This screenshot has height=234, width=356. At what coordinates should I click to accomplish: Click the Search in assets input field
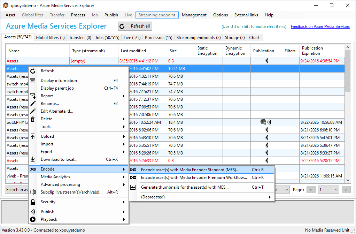pyautogui.click(x=17, y=190)
